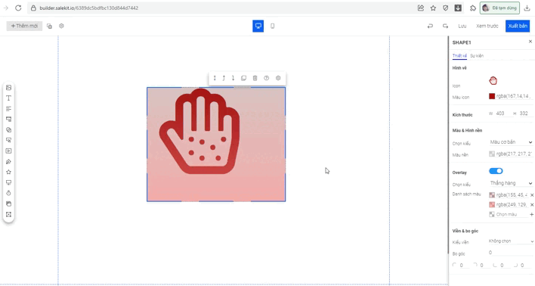This screenshot has height=286, width=535.
Task: Duplicate the selected shape from floating toolbar
Action: [243, 78]
